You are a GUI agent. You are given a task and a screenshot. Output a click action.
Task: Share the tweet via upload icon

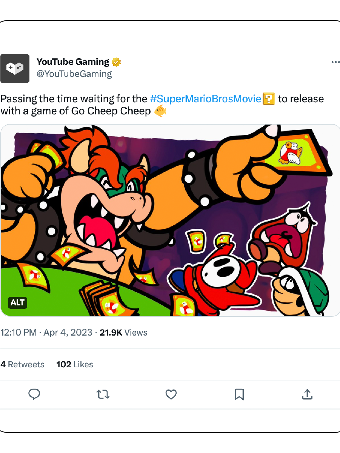308,394
